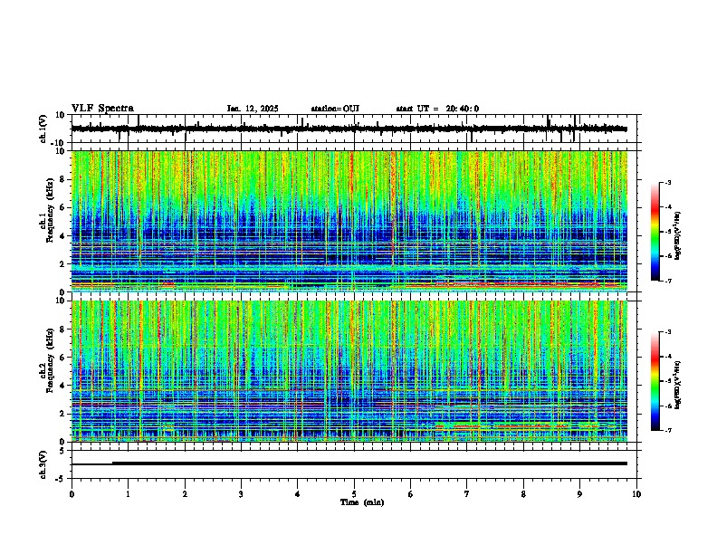Click time axis tick label "8"
Image resolution: width=717 pixels, height=554 pixels.
point(523,494)
